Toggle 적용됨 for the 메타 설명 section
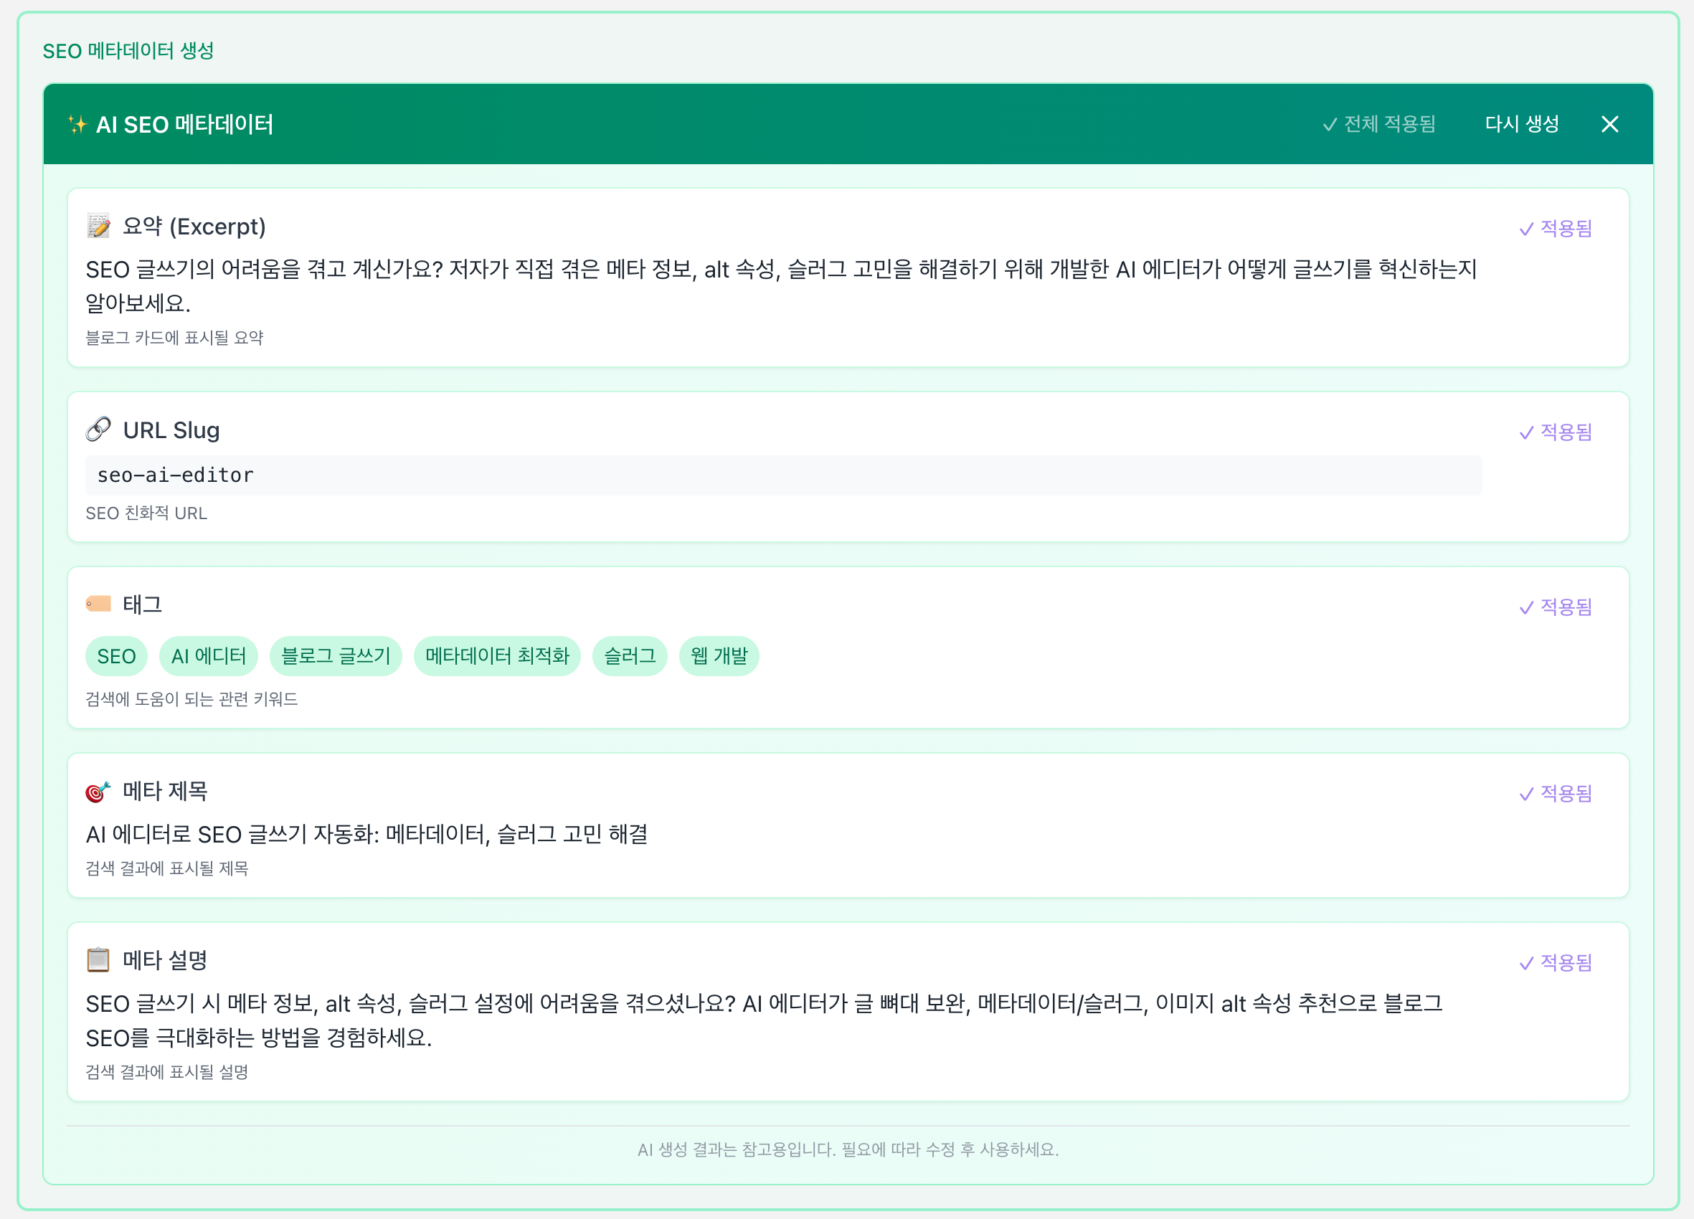 (x=1556, y=963)
